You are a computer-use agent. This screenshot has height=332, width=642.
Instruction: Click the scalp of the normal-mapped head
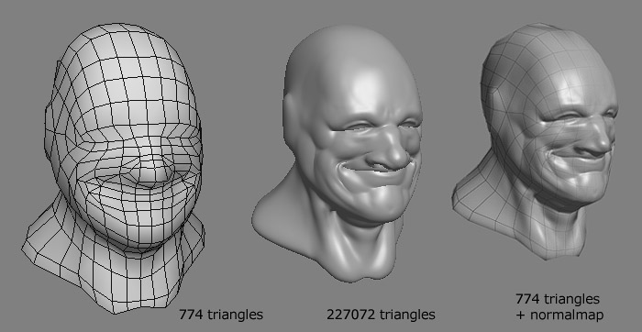pos(545,53)
